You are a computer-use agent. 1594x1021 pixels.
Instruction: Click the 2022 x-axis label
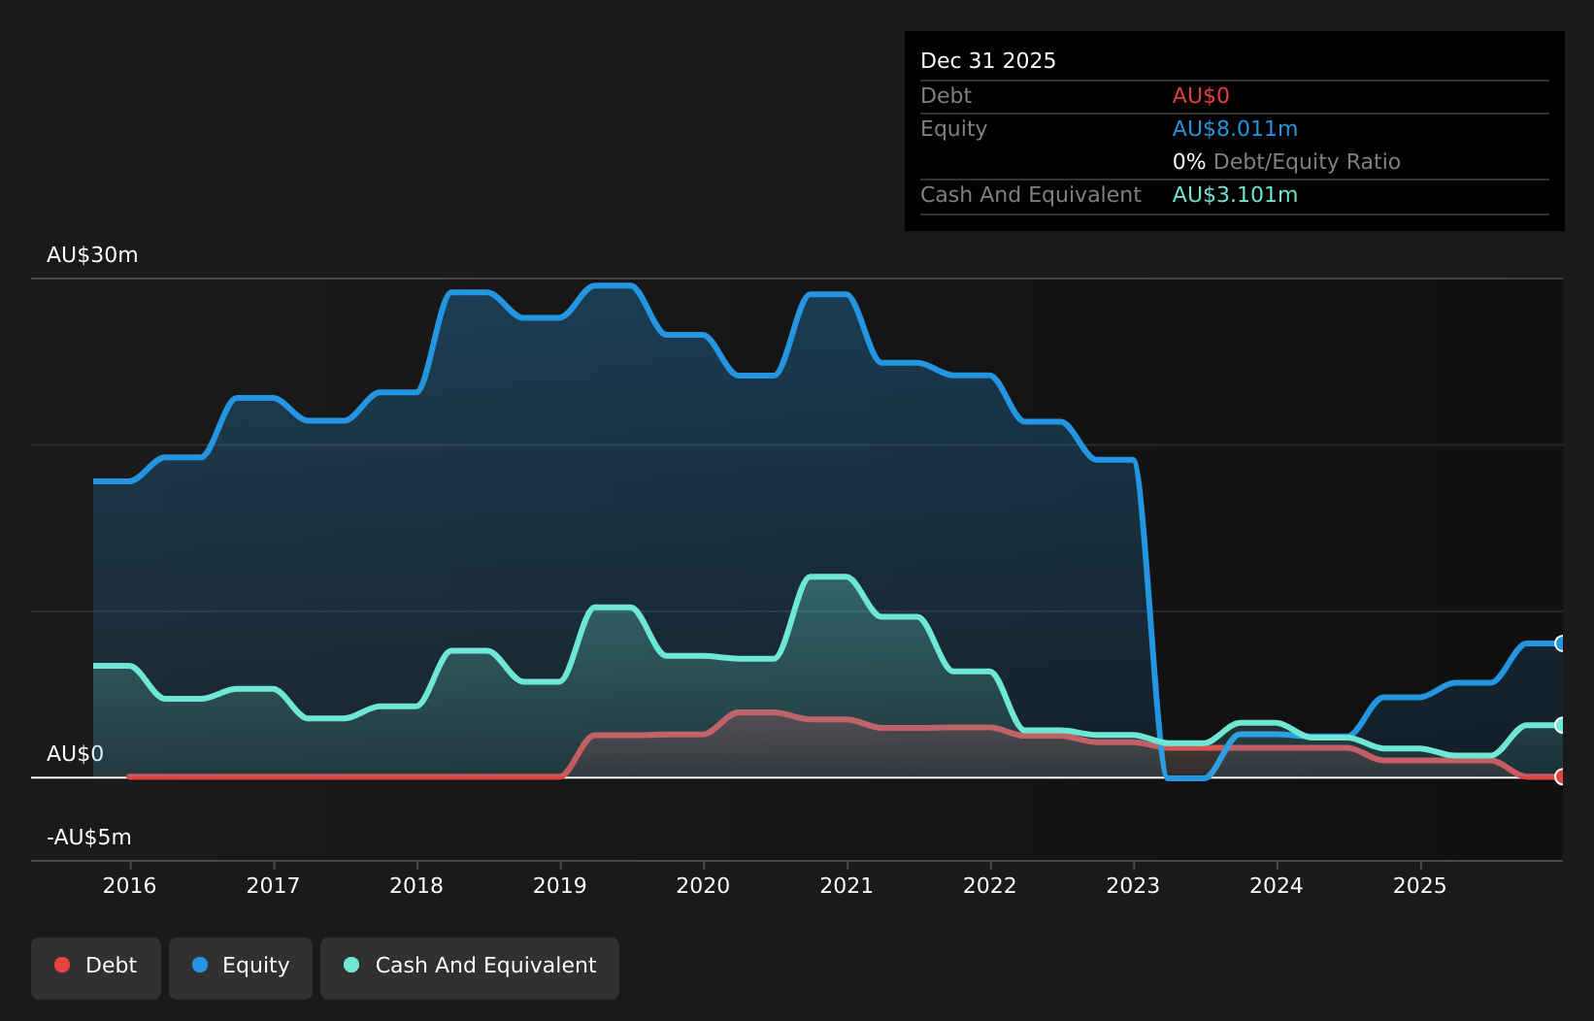pos(989,885)
